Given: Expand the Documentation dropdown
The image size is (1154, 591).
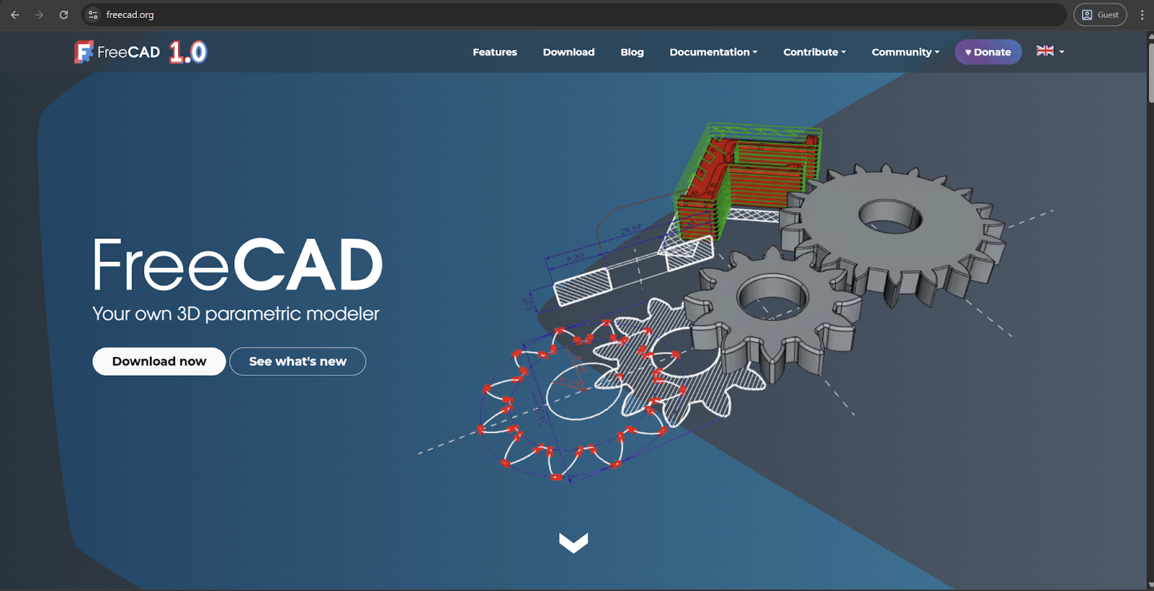Looking at the screenshot, I should click(x=713, y=52).
